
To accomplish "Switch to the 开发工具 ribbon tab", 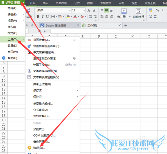I will [150, 3].
